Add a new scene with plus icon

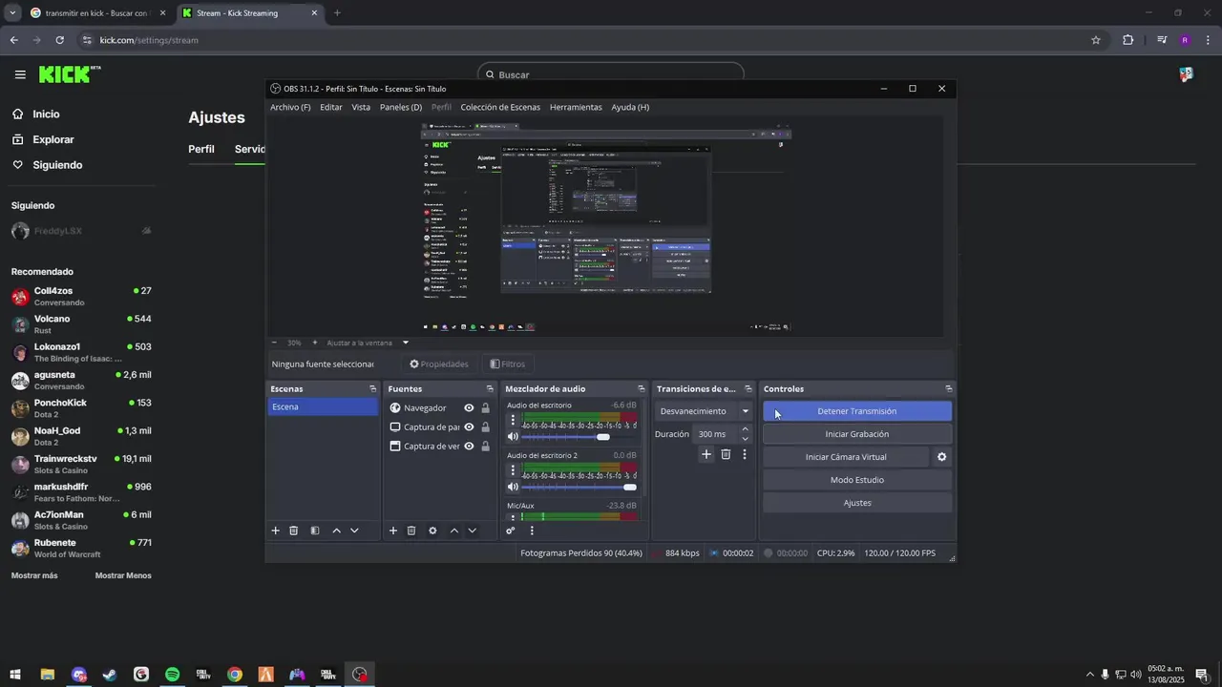[275, 531]
